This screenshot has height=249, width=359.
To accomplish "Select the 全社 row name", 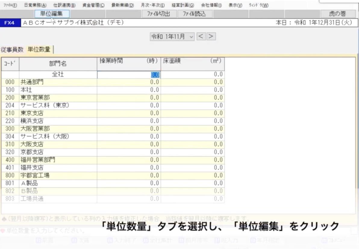I will coord(58,75).
